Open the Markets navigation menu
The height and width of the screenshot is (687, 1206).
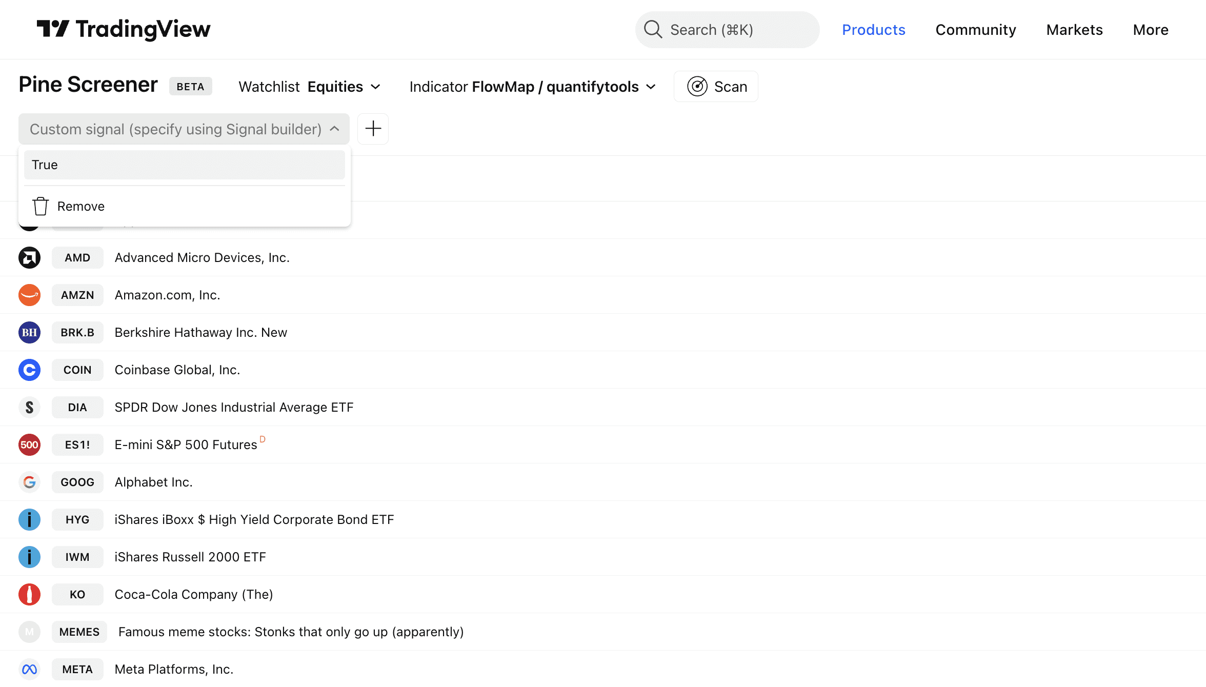[1074, 30]
